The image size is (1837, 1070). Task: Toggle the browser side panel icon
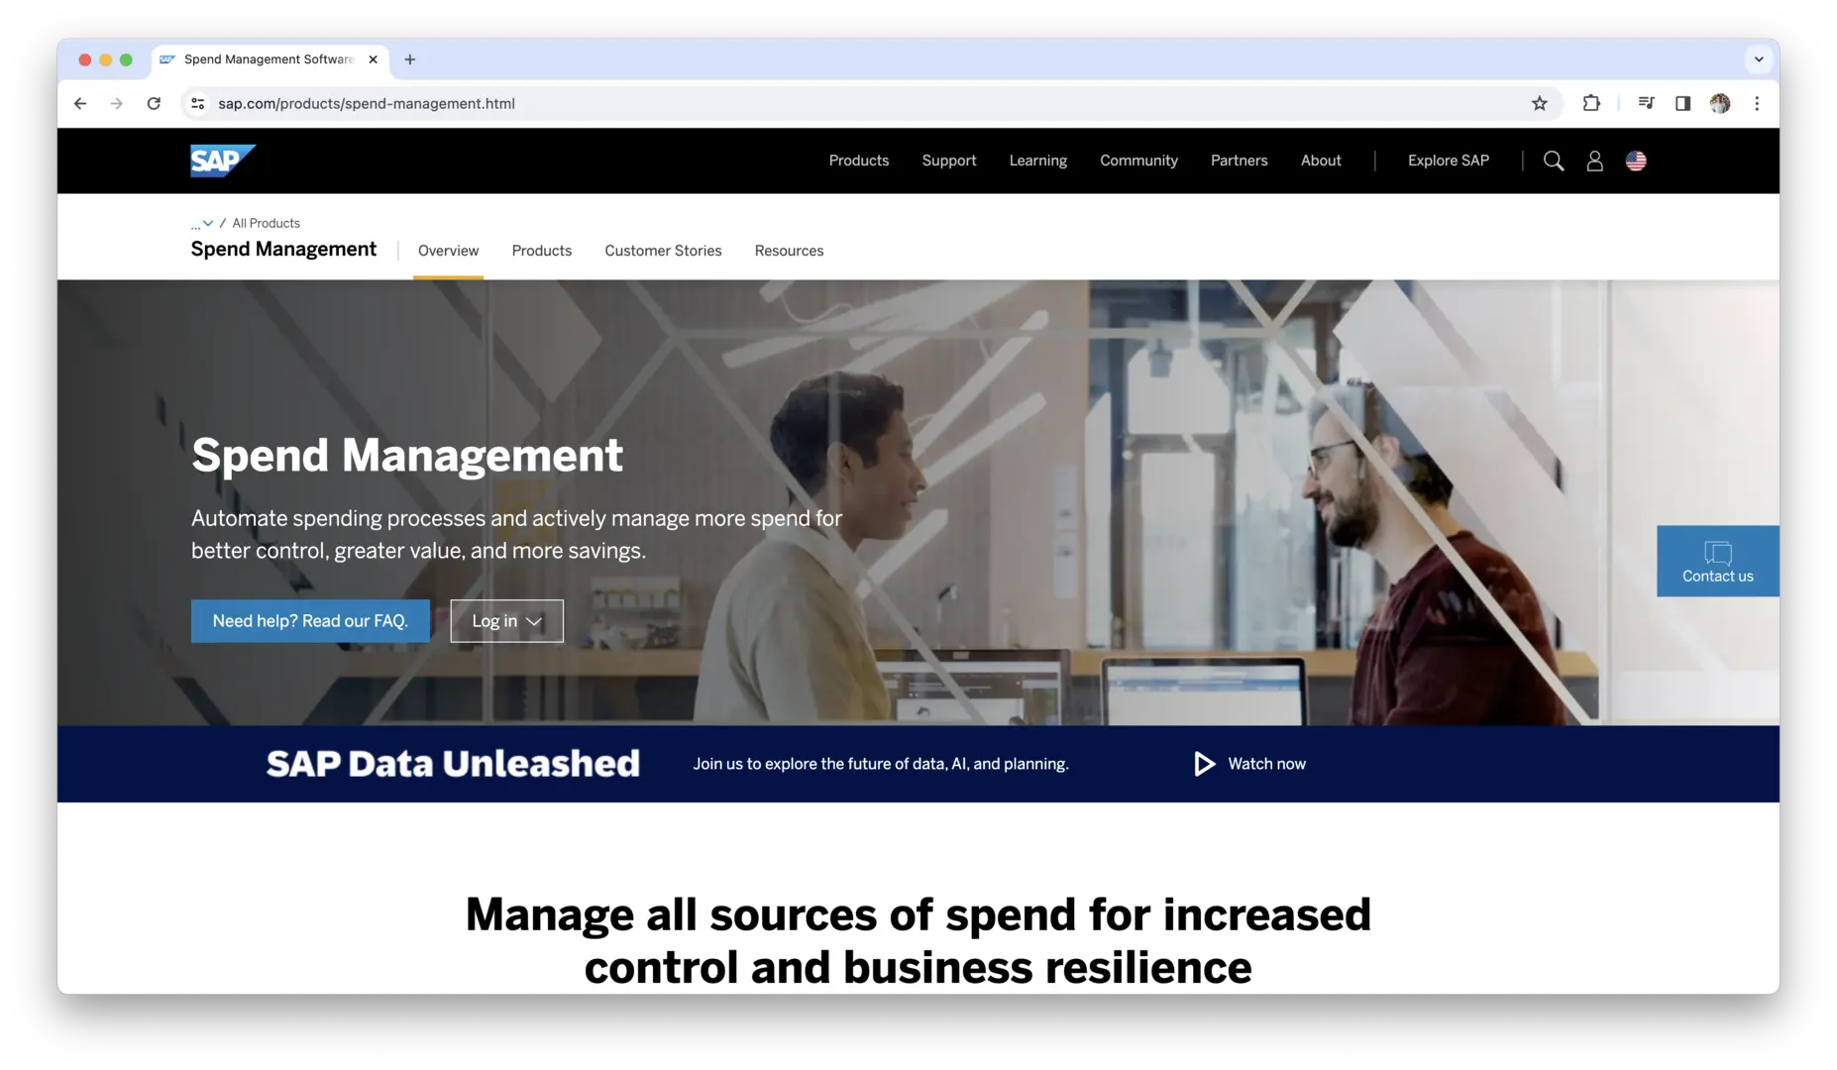click(x=1682, y=103)
